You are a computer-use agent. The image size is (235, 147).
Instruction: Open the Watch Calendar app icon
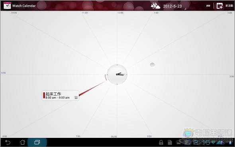(7, 6)
